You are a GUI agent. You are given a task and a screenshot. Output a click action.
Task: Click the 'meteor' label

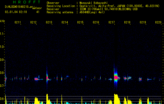coord(37,8)
